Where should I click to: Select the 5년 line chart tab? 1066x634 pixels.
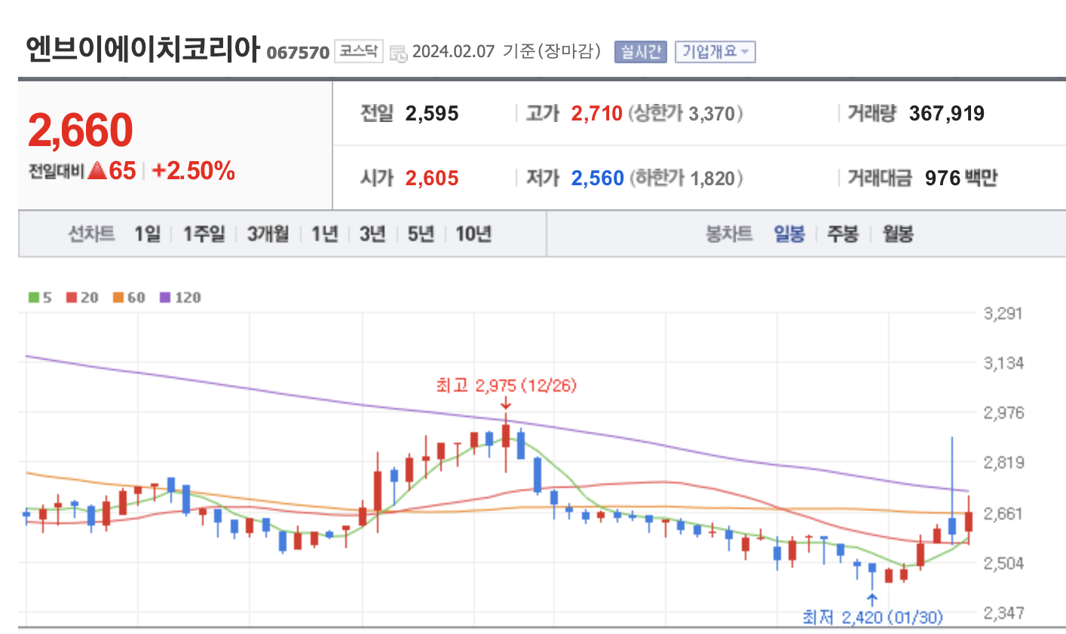coord(421,234)
